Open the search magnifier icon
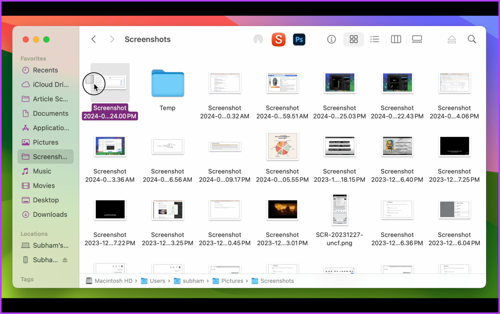The height and width of the screenshot is (314, 500). tap(472, 39)
